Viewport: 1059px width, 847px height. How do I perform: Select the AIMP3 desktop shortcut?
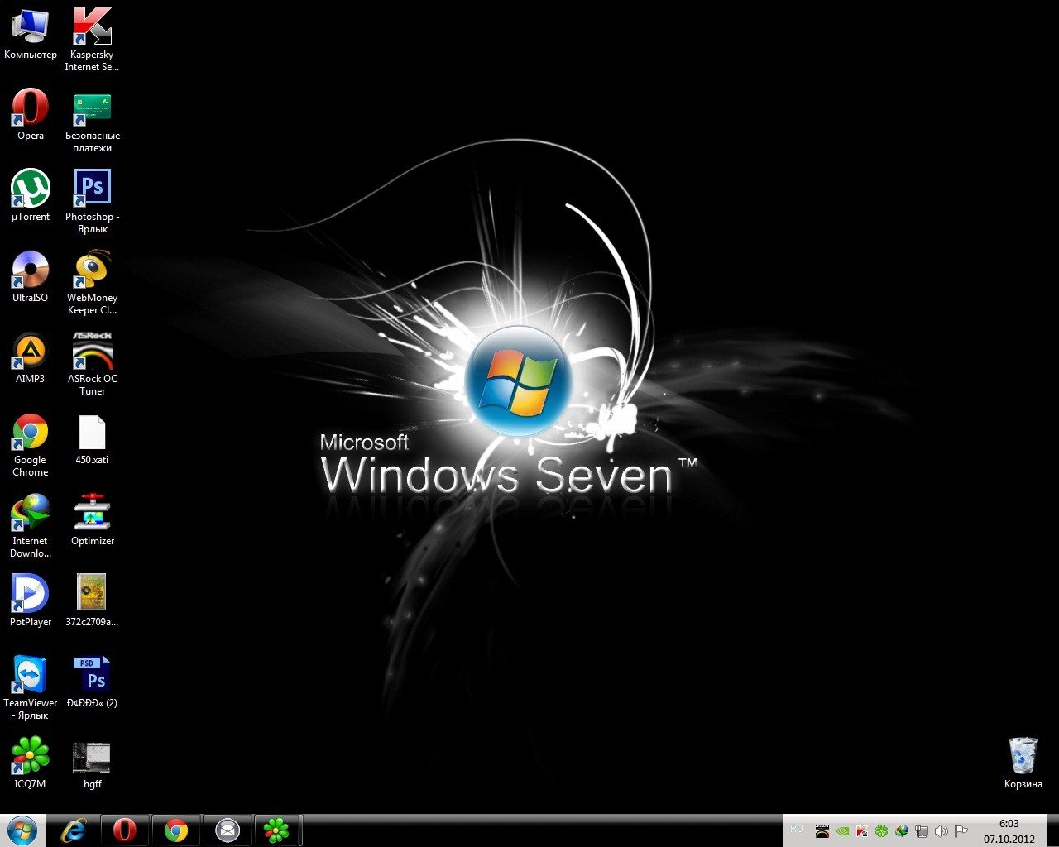(x=31, y=357)
